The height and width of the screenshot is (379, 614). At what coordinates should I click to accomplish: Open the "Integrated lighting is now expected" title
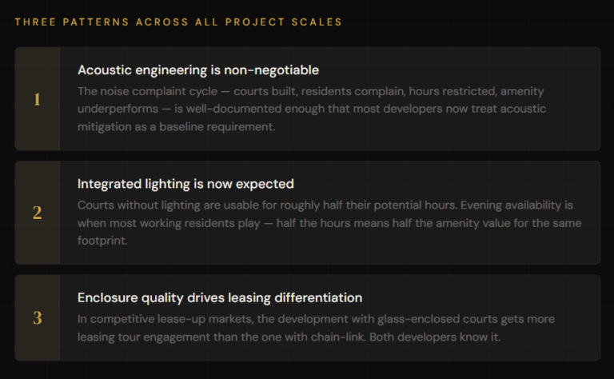point(185,184)
